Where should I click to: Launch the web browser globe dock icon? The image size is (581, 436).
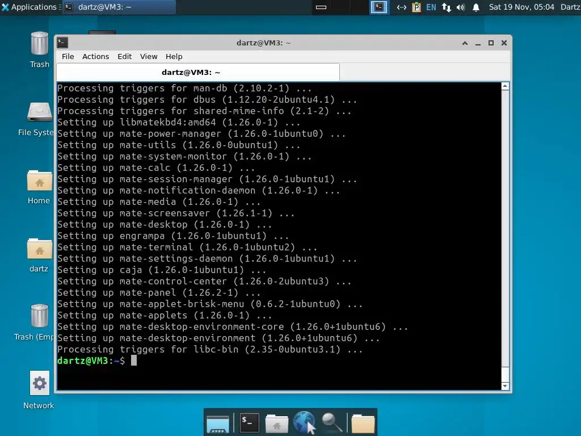304,422
